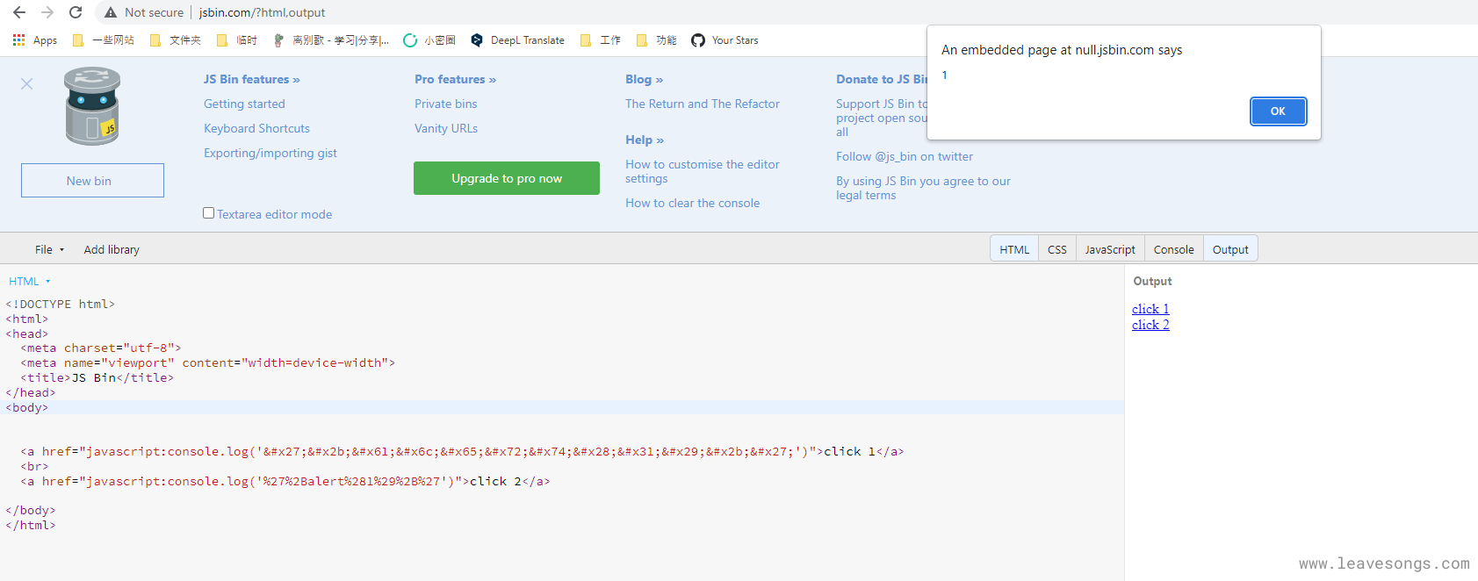Click the browser back arrow
1478x581 pixels.
[19, 12]
